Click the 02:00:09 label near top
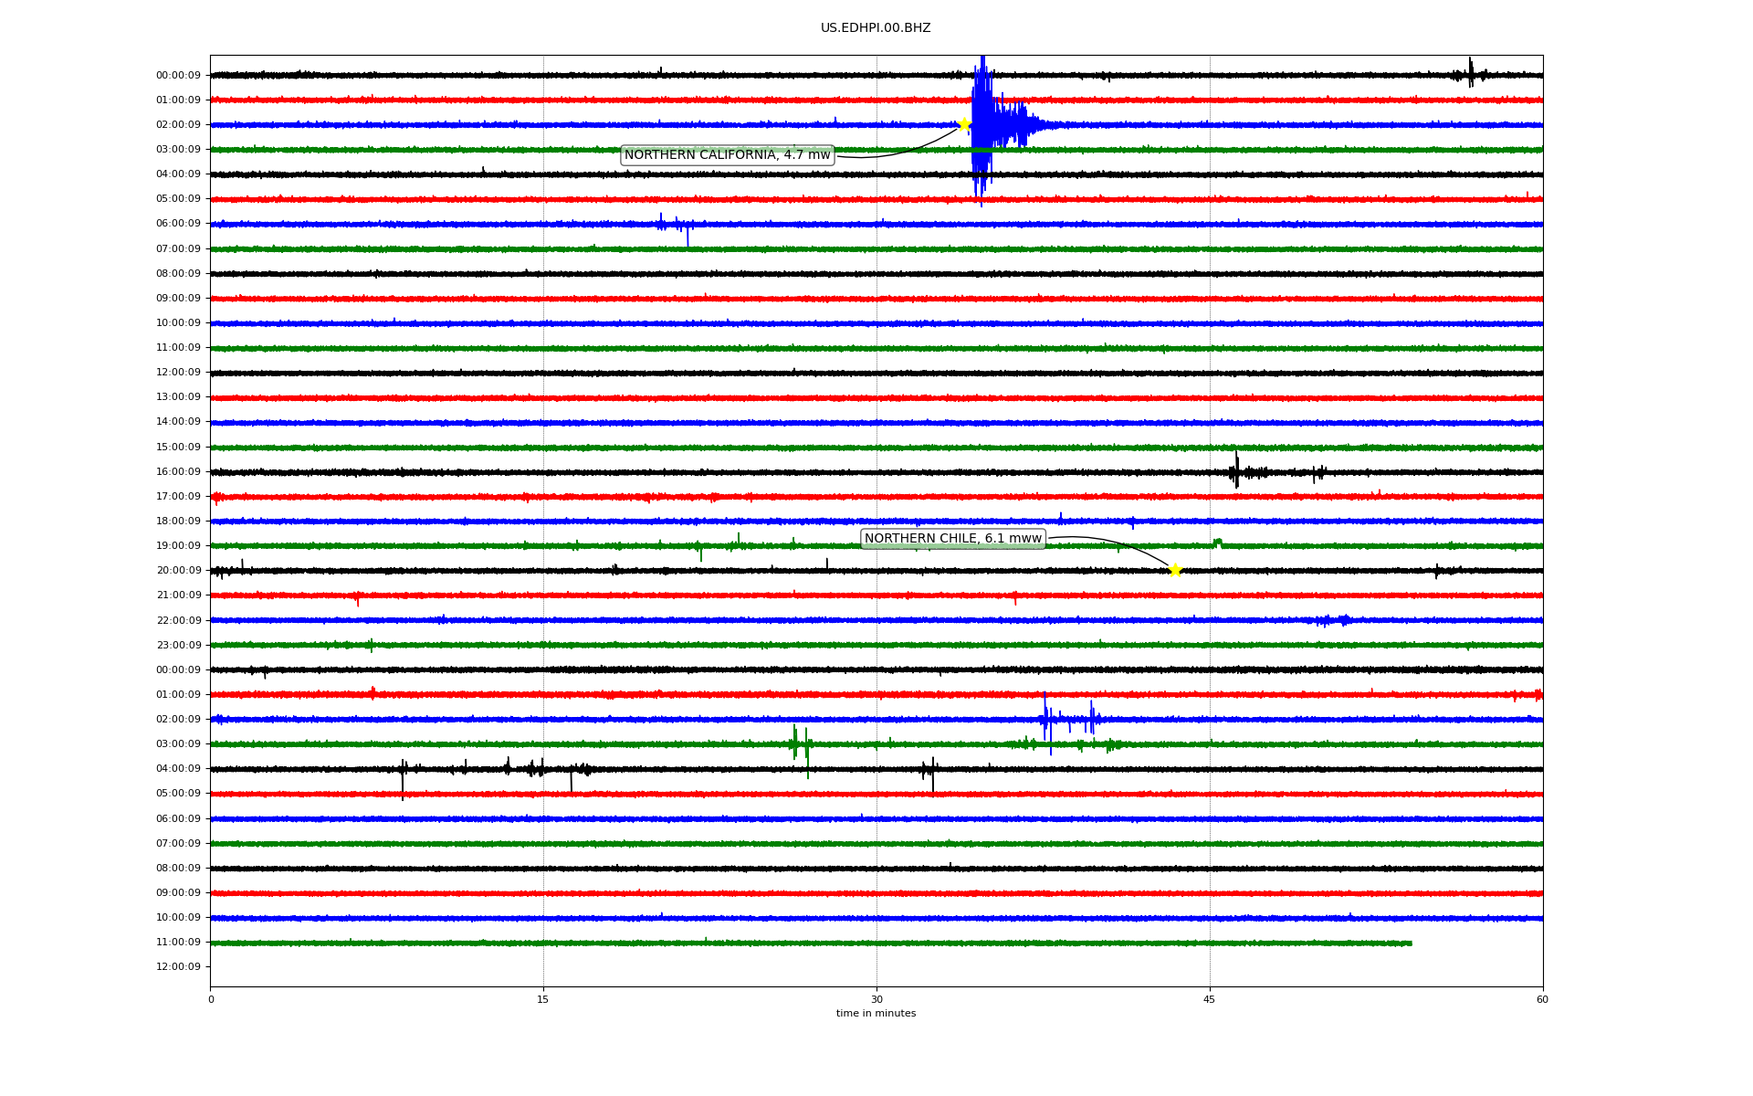The width and height of the screenshot is (1753, 1096). click(x=178, y=125)
